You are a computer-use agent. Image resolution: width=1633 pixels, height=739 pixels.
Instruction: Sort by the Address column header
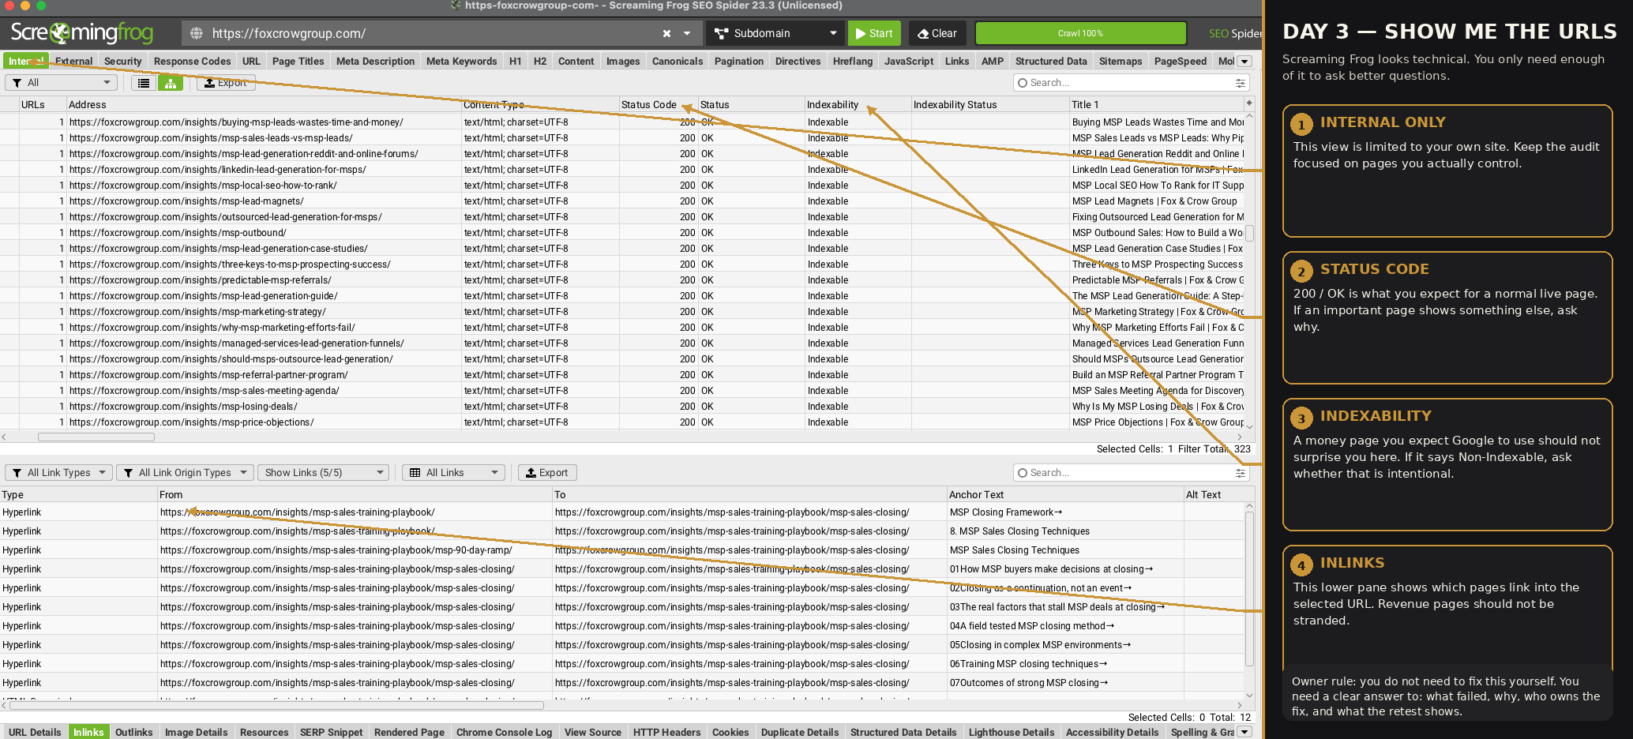[264, 104]
